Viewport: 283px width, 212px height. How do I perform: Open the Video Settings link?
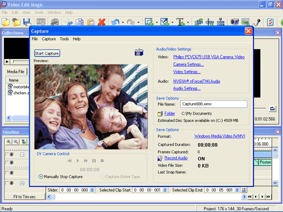coord(187,72)
